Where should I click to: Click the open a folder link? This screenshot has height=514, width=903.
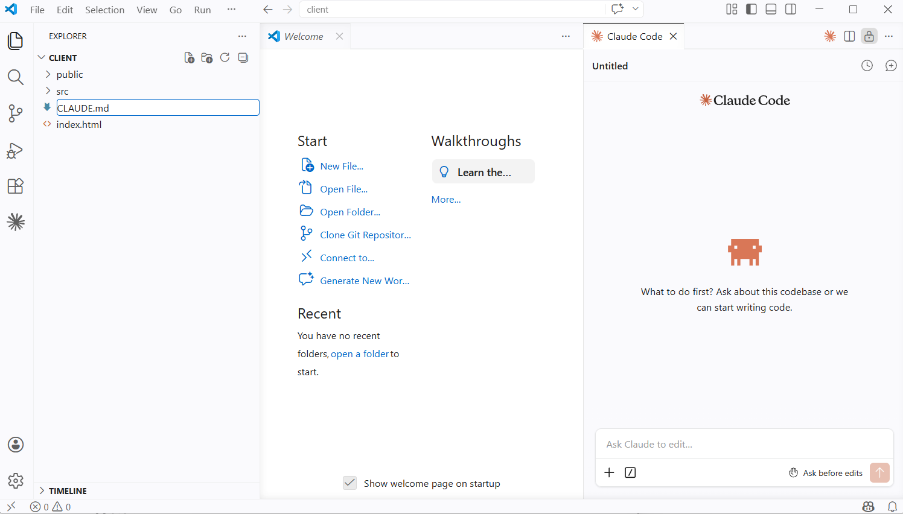tap(360, 354)
